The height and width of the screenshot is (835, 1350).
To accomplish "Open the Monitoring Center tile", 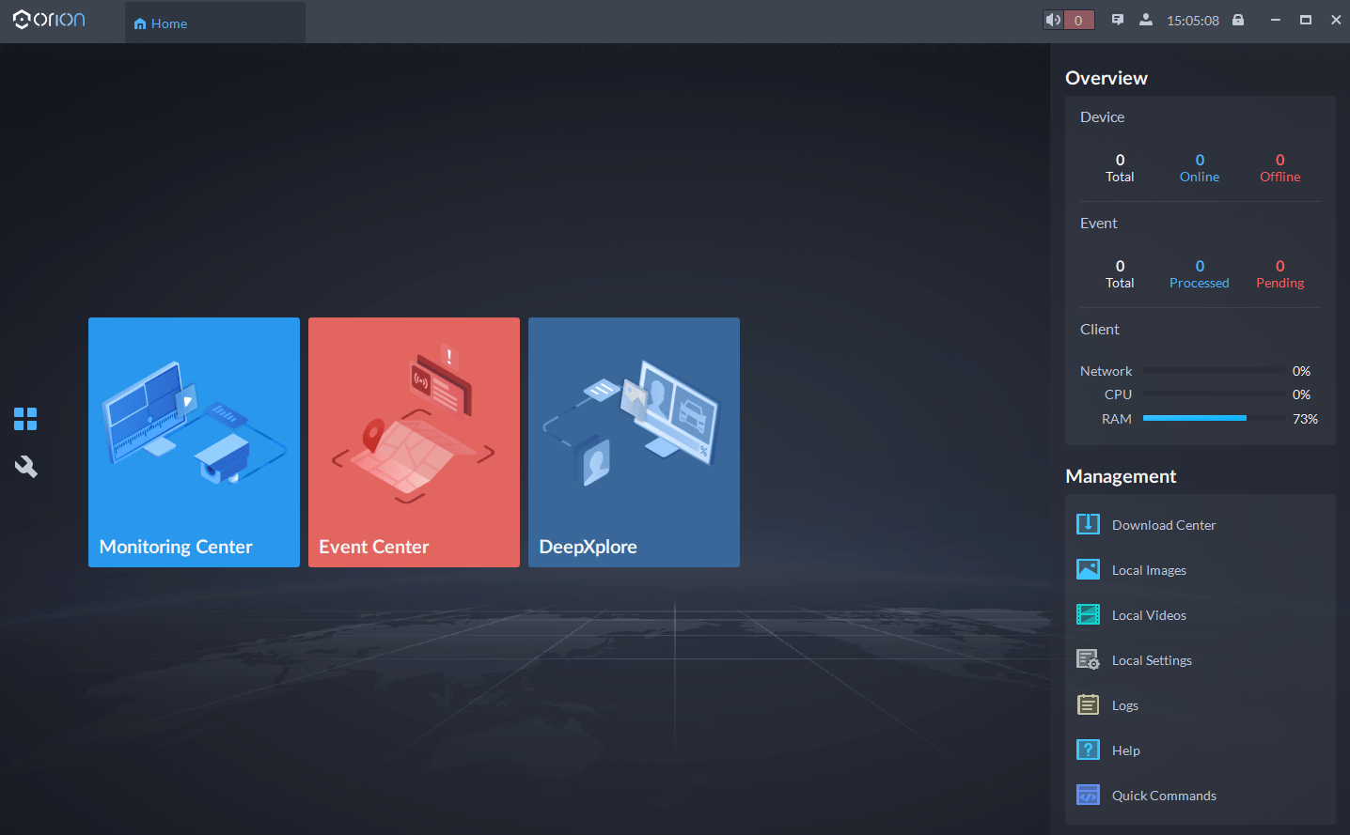I will click(194, 441).
